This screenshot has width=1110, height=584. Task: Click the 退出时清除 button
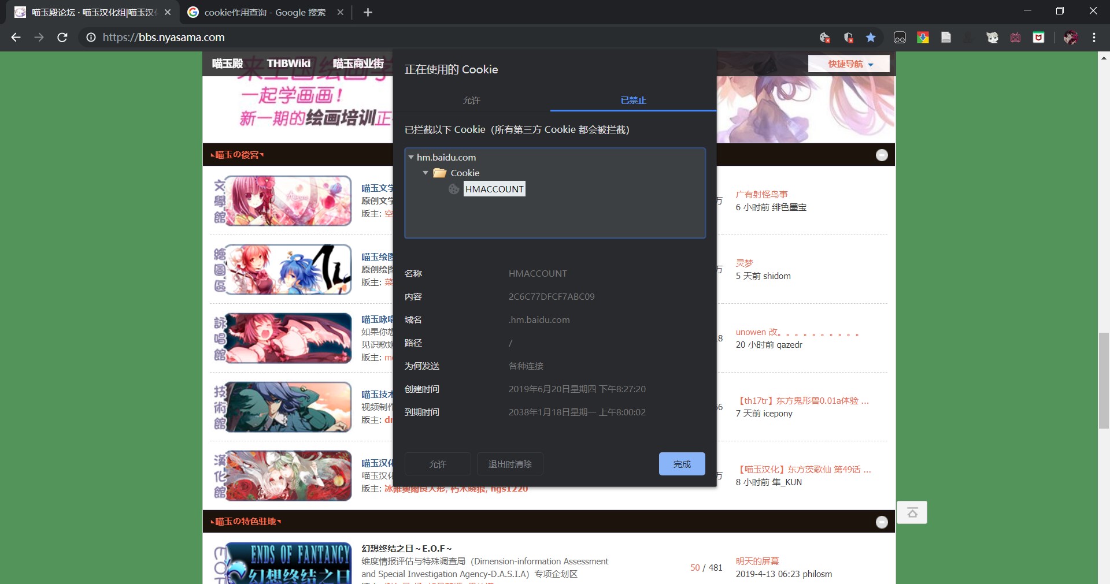pos(509,464)
